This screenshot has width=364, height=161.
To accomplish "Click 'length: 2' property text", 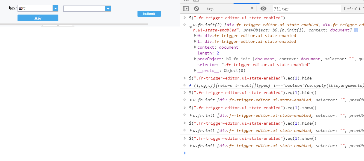I will click(x=209, y=53).
